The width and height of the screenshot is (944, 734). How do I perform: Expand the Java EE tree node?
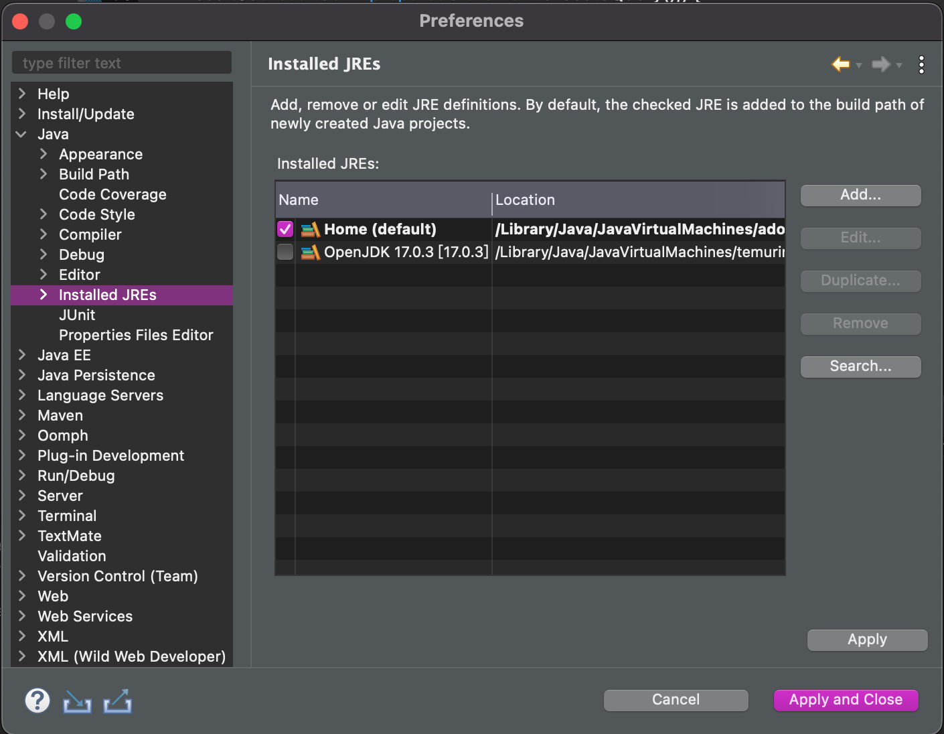(22, 355)
